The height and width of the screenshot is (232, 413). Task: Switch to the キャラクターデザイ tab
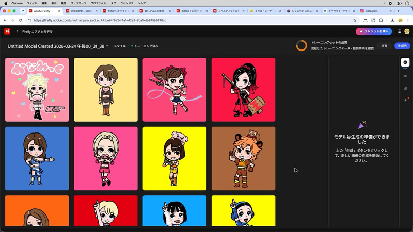339,11
